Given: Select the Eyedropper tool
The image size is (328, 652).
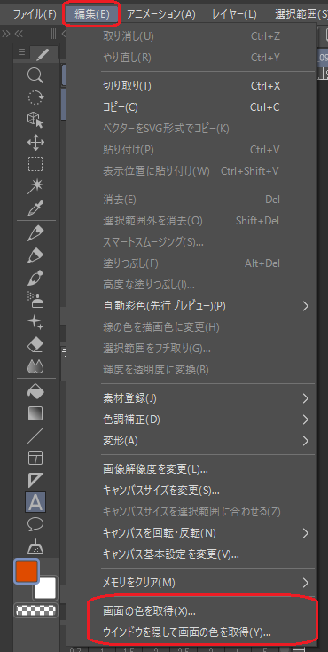Looking at the screenshot, I should coord(35,209).
